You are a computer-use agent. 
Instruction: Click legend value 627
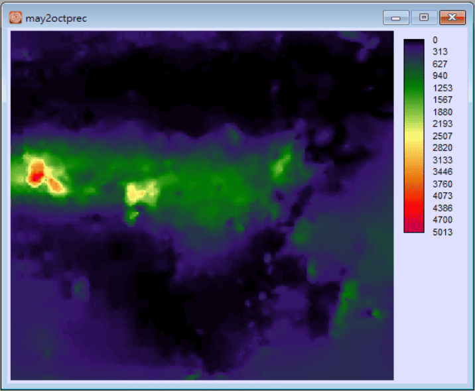(x=440, y=64)
